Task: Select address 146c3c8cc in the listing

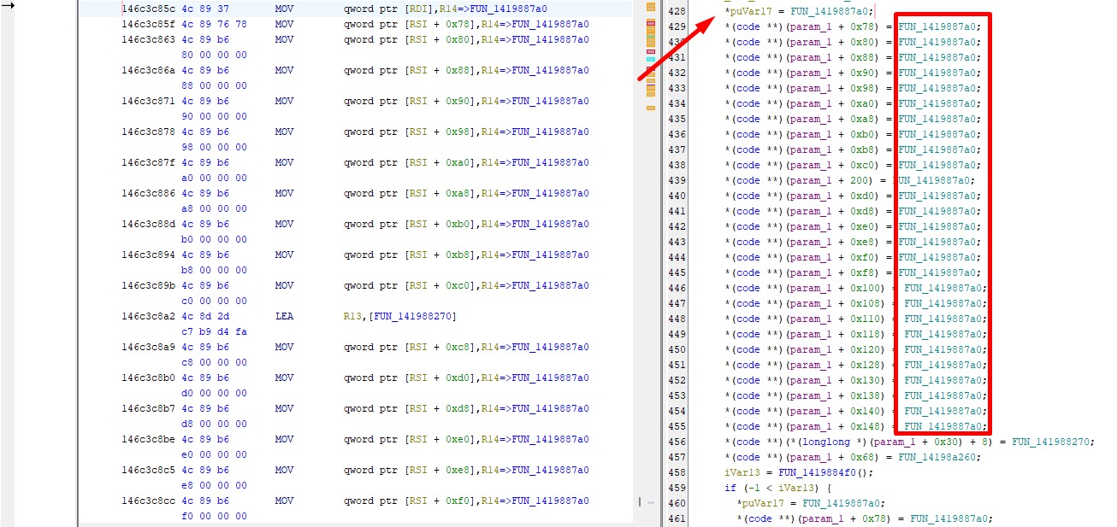Action: click(x=148, y=501)
